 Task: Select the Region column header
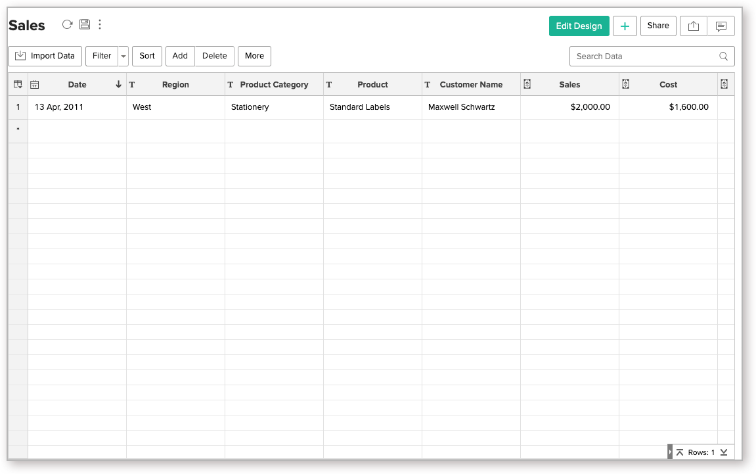click(x=175, y=84)
